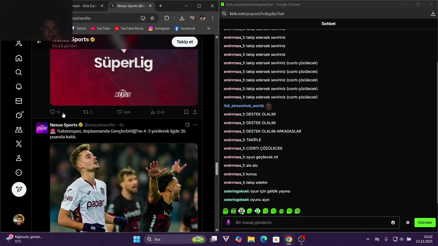
Task: Open Chrome profile avatar
Action: (203, 18)
